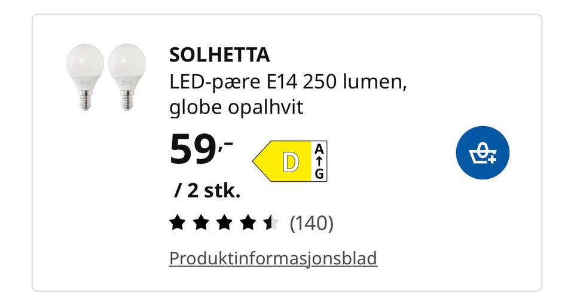This screenshot has width=574, height=293.
Task: Click the fourth rating star
Action: pyautogui.click(x=247, y=224)
